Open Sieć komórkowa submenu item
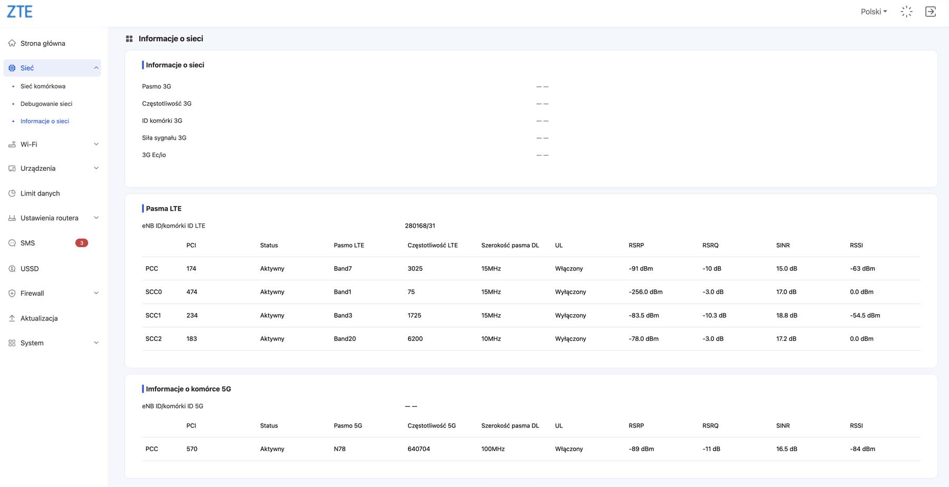This screenshot has height=487, width=949. point(43,86)
